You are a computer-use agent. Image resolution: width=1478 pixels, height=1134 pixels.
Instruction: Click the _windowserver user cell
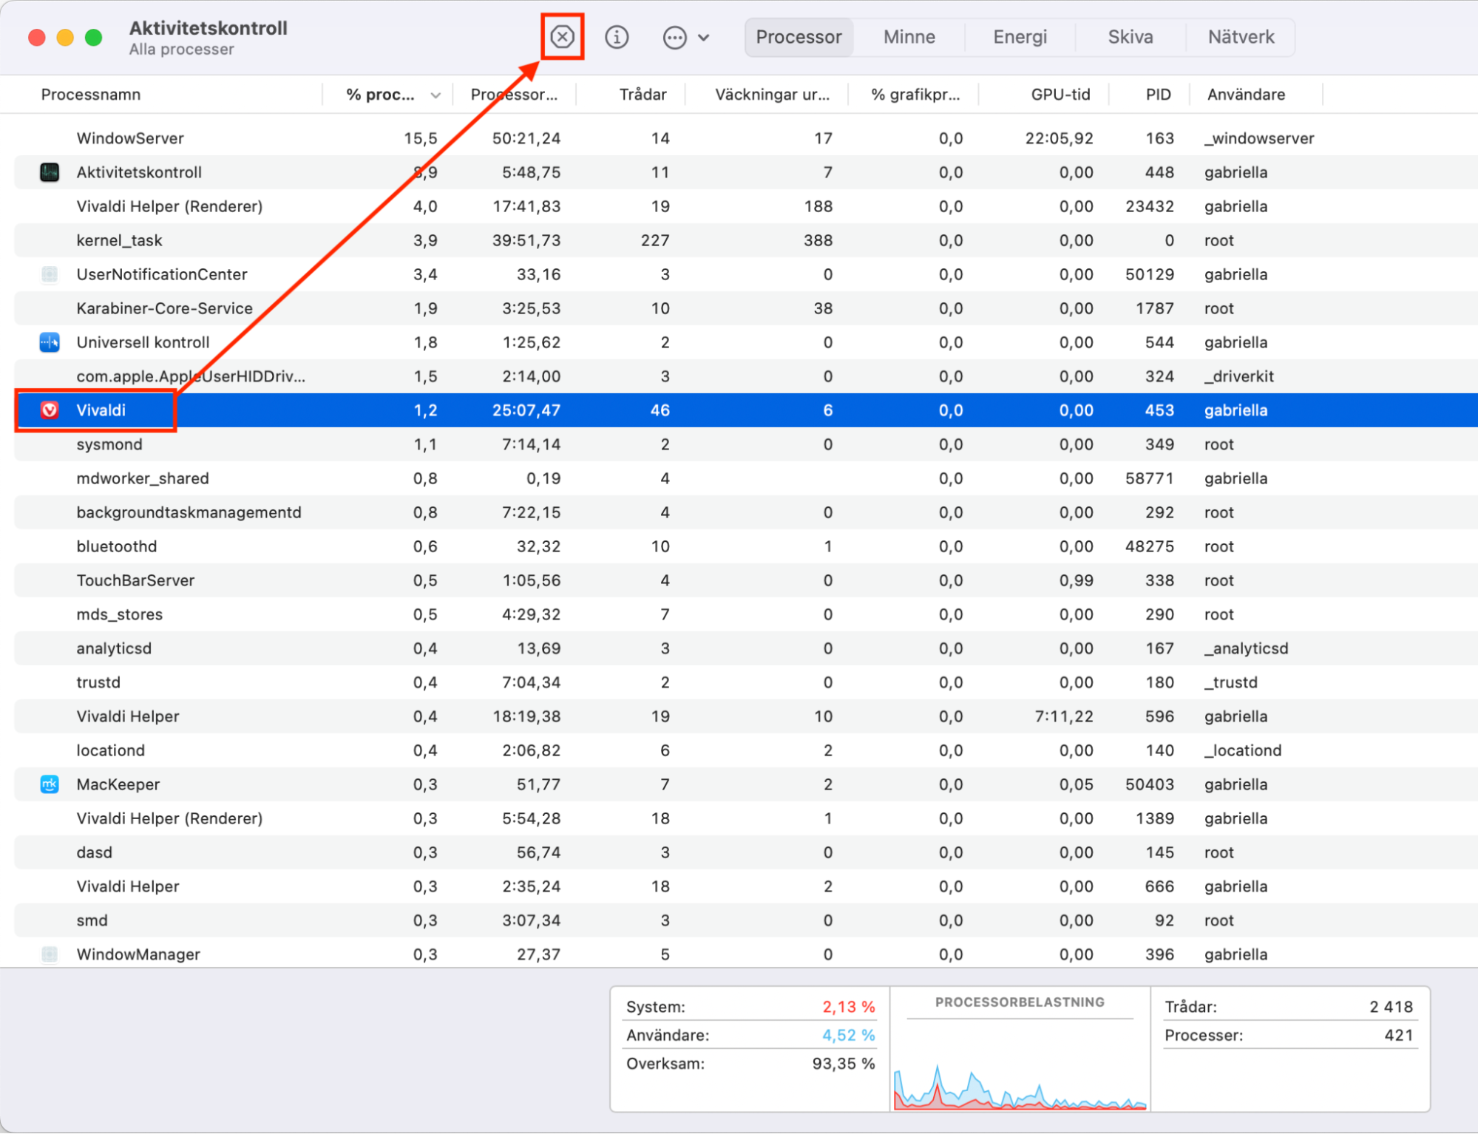pyautogui.click(x=1259, y=138)
